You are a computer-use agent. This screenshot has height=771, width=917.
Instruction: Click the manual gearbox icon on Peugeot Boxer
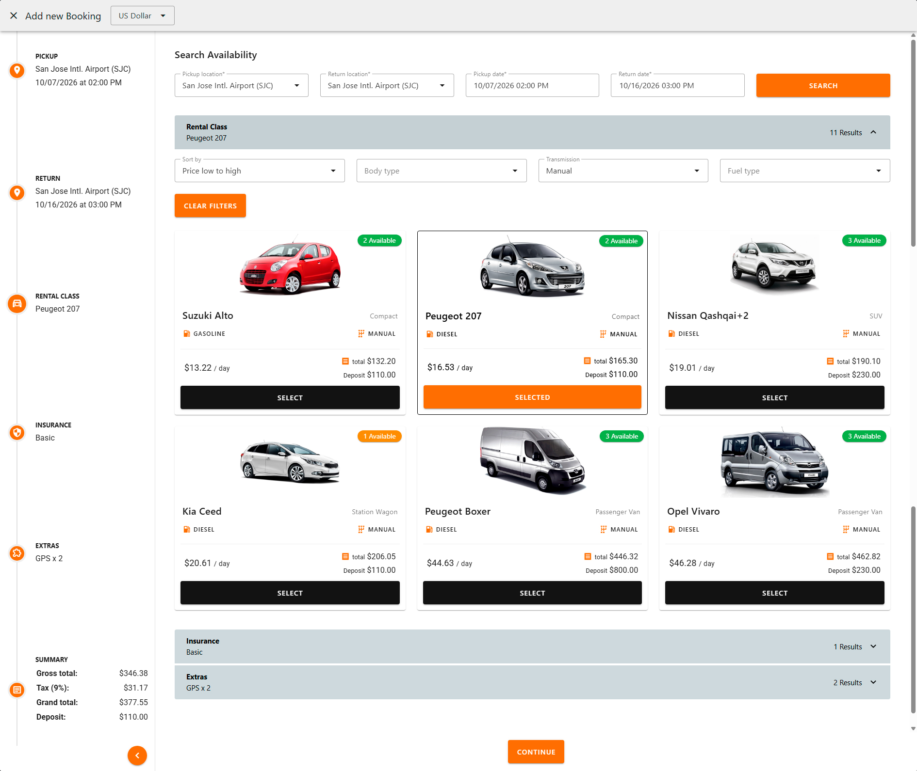(x=604, y=529)
